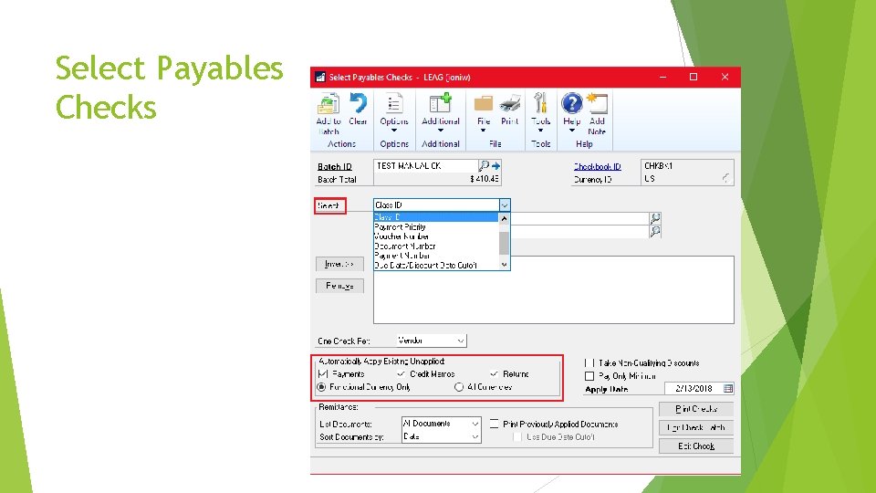Viewport: 876px width, 493px height.
Task: Open the Checkbook ID link
Action: tap(597, 166)
